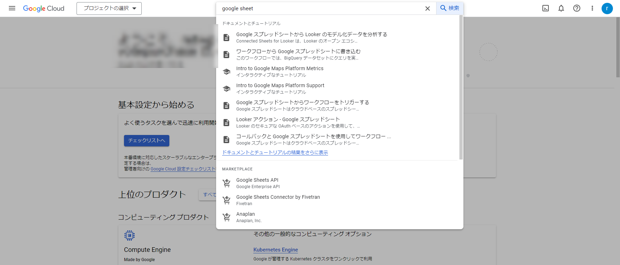
Task: Click marketplace cart icon for Anaplan
Action: (x=226, y=217)
